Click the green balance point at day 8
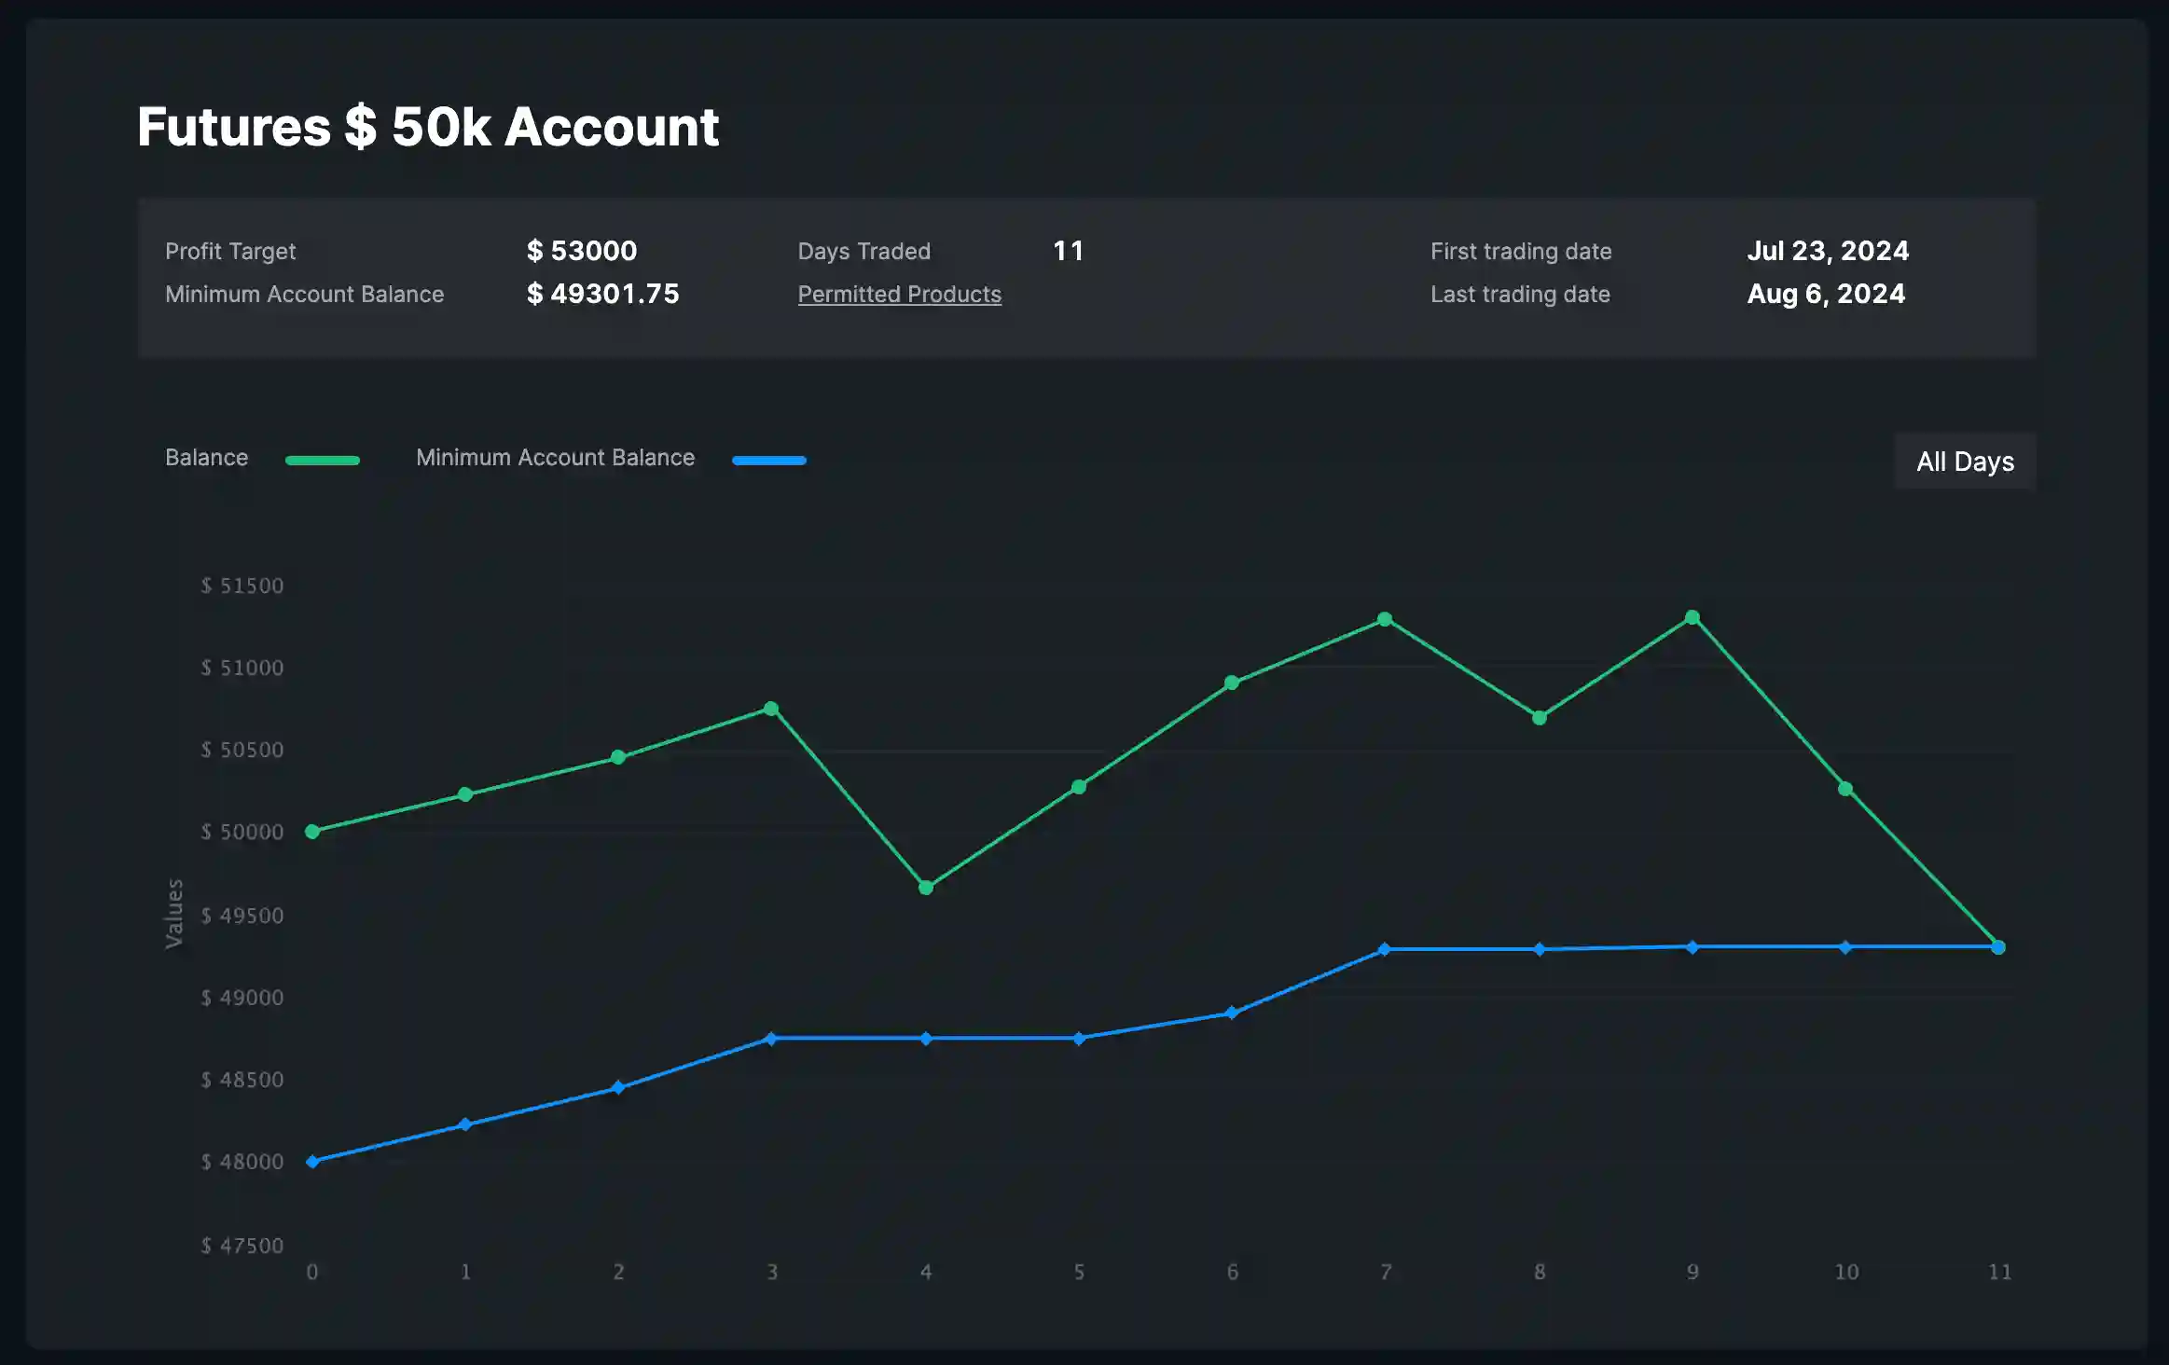 (x=1540, y=718)
